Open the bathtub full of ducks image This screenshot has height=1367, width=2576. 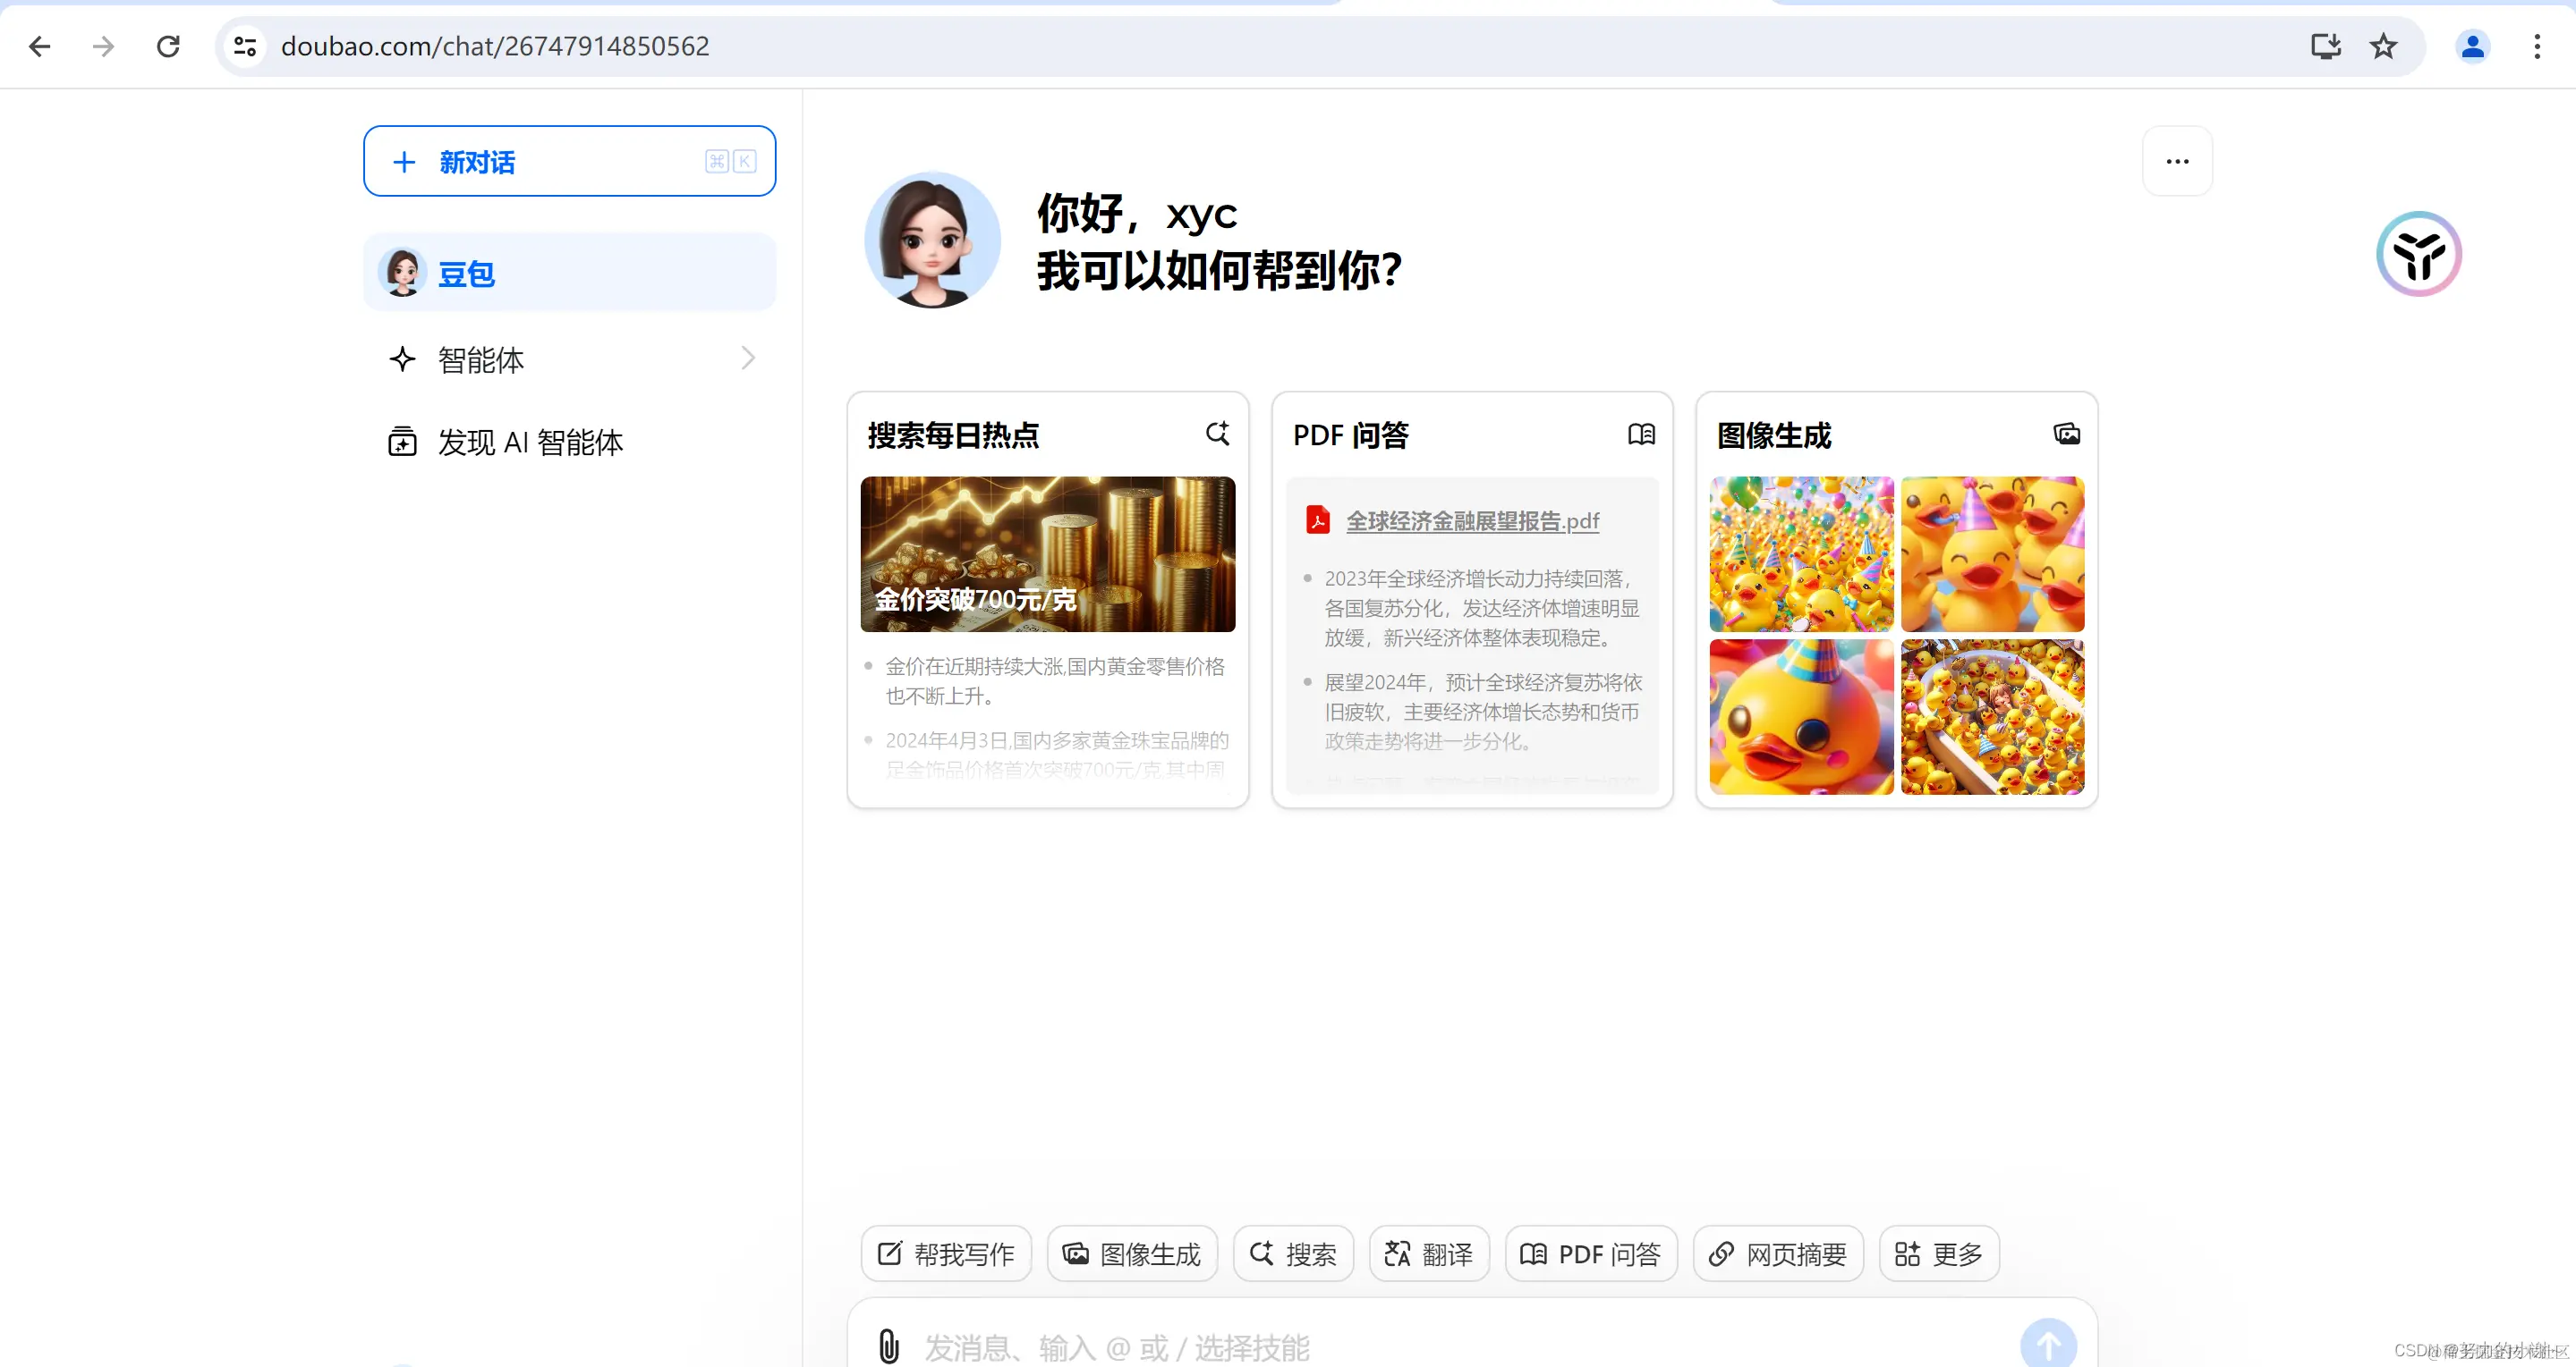[x=1992, y=716]
